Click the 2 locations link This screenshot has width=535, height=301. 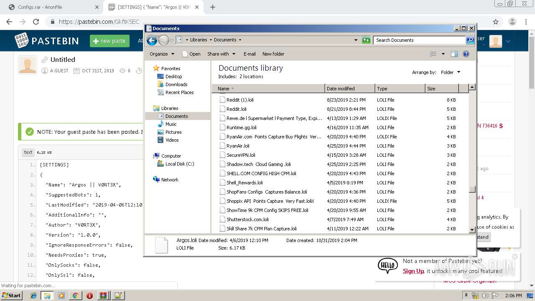click(251, 77)
